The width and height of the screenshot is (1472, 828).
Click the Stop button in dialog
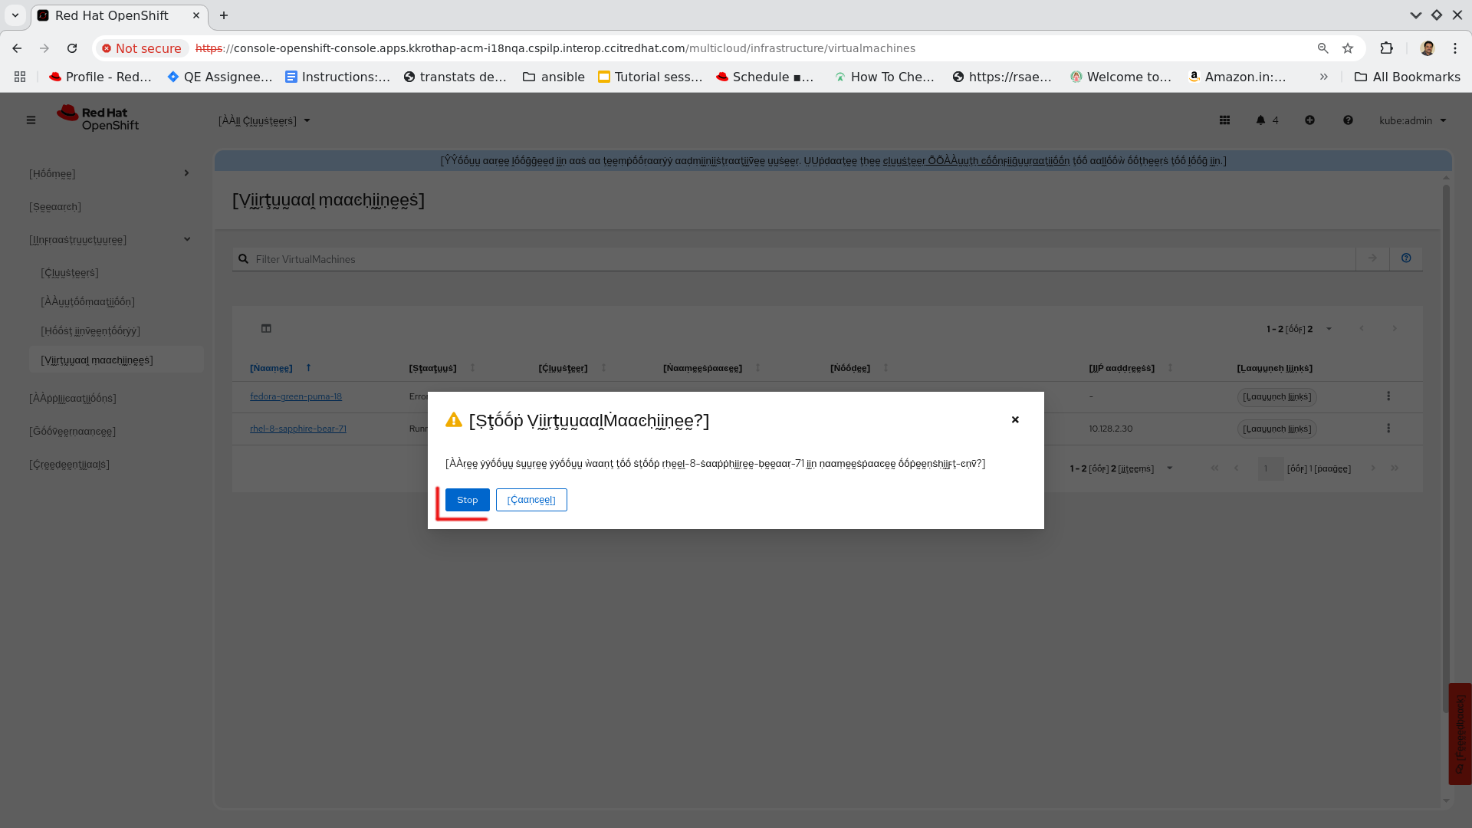click(467, 500)
